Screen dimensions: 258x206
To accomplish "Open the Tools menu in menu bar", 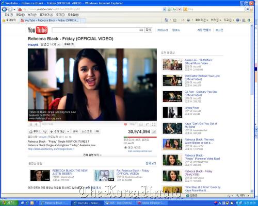I will click(x=60, y=15).
